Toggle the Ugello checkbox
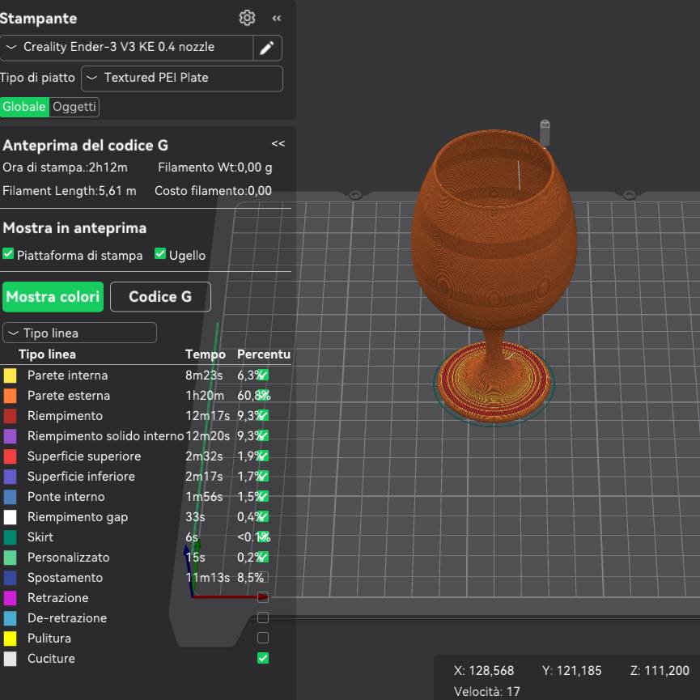Image resolution: width=700 pixels, height=700 pixels. click(160, 254)
